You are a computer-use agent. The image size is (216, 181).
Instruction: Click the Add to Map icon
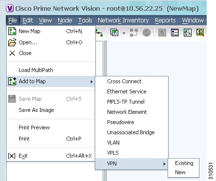pyautogui.click(x=12, y=81)
